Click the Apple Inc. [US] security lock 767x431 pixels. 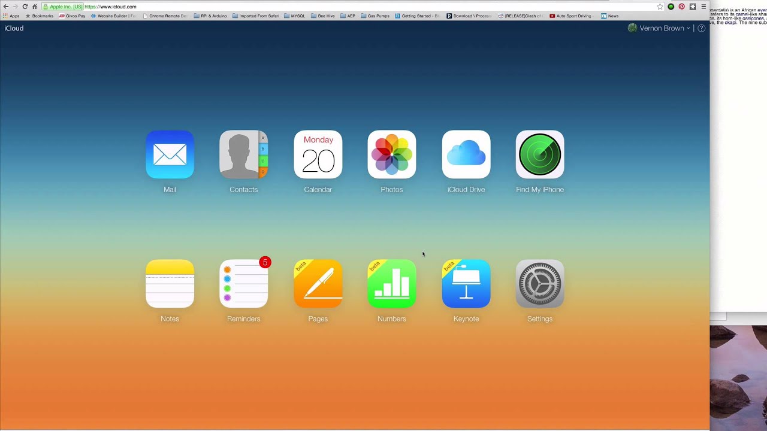pos(63,7)
